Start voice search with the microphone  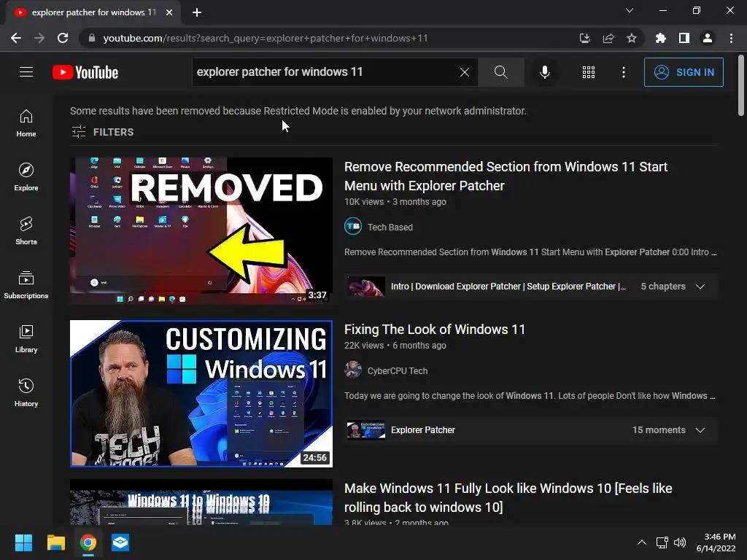pyautogui.click(x=544, y=72)
